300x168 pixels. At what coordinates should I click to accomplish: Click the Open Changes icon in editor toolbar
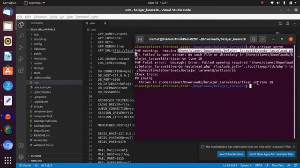click(280, 23)
